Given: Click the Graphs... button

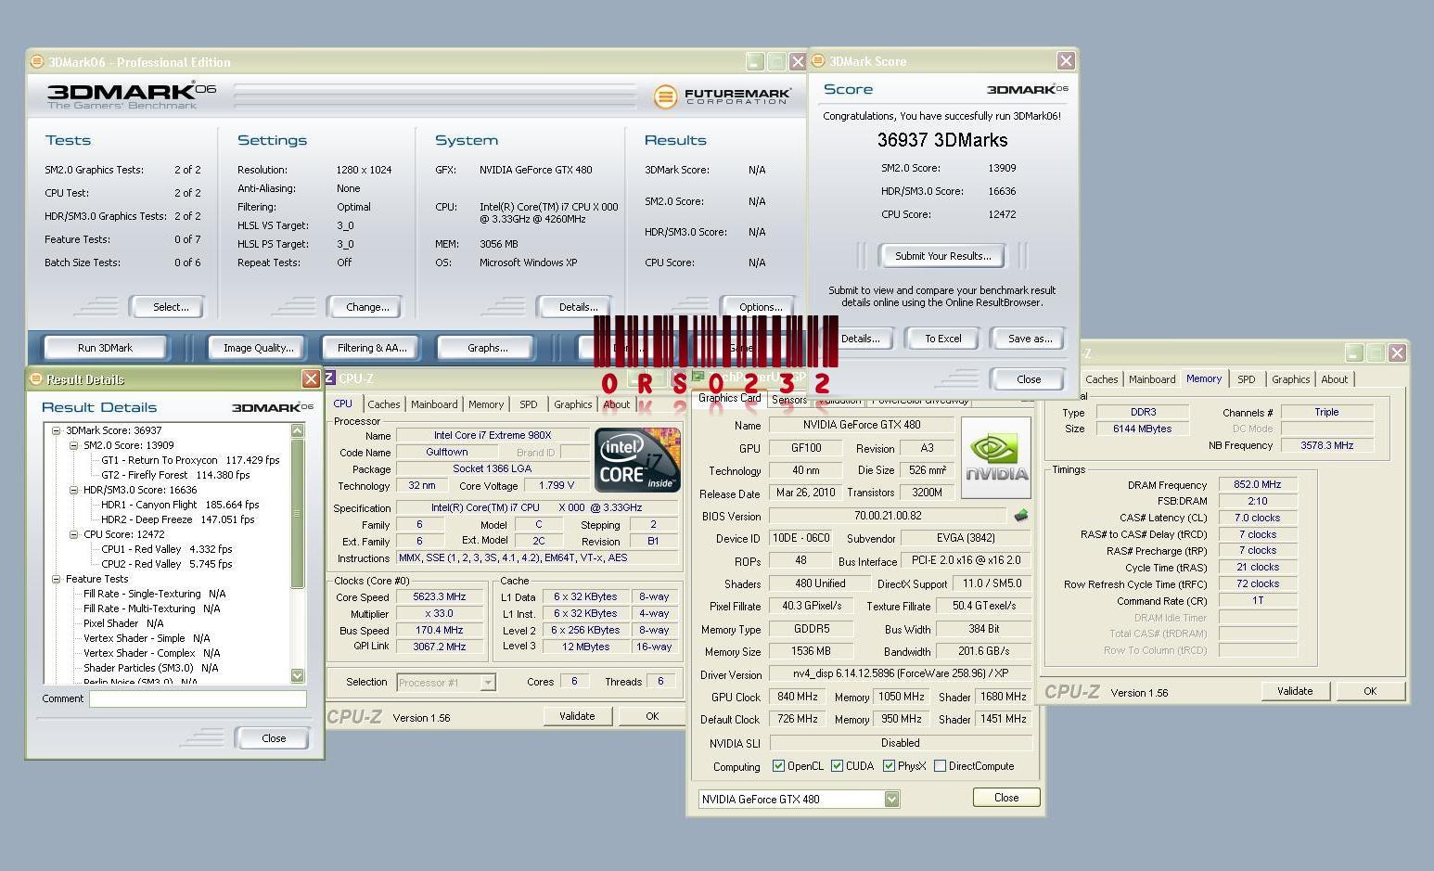Looking at the screenshot, I should pyautogui.click(x=487, y=348).
